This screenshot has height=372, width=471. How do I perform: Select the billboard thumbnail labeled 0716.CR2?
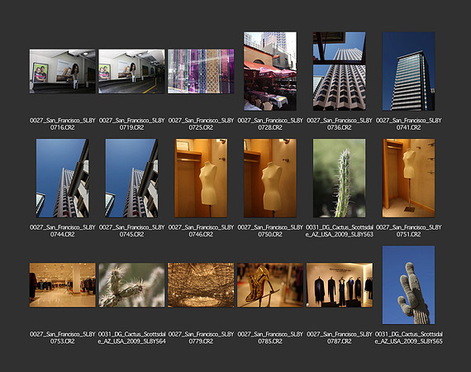(63, 71)
